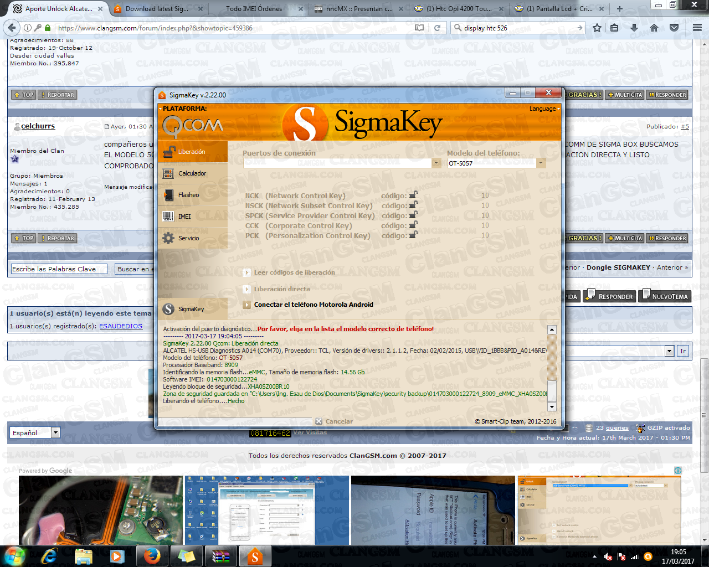The image size is (709, 567).
Task: Open ESAUDEDIOS registered user link
Action: [121, 326]
